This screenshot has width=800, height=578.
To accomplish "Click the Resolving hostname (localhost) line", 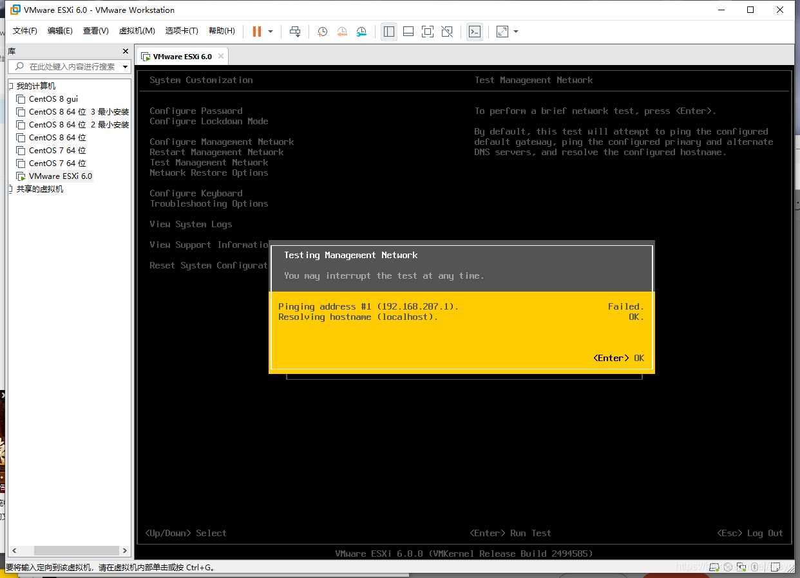I will (461, 317).
